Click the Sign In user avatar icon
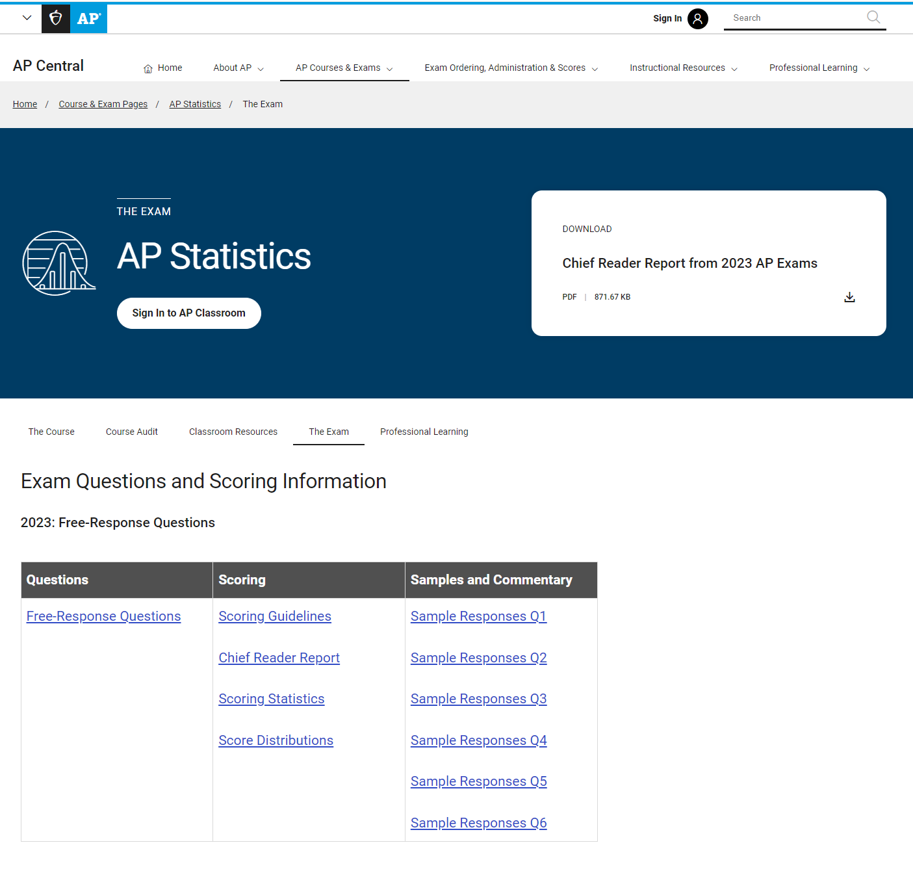913x871 pixels. pos(697,19)
